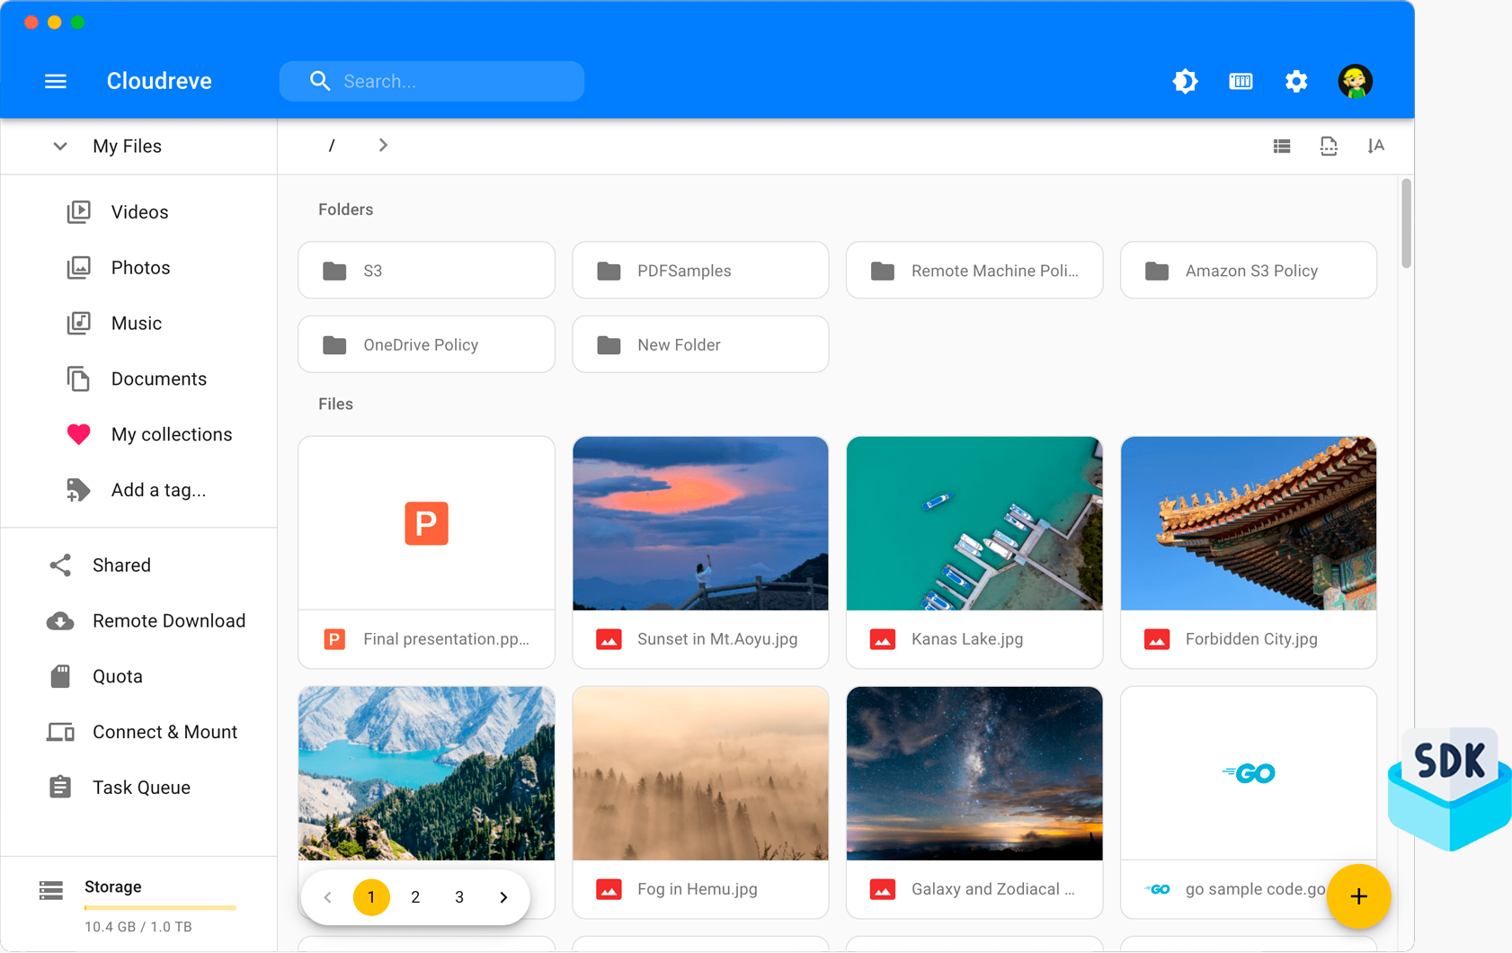
Task: Open settings gear icon
Action: tap(1296, 81)
